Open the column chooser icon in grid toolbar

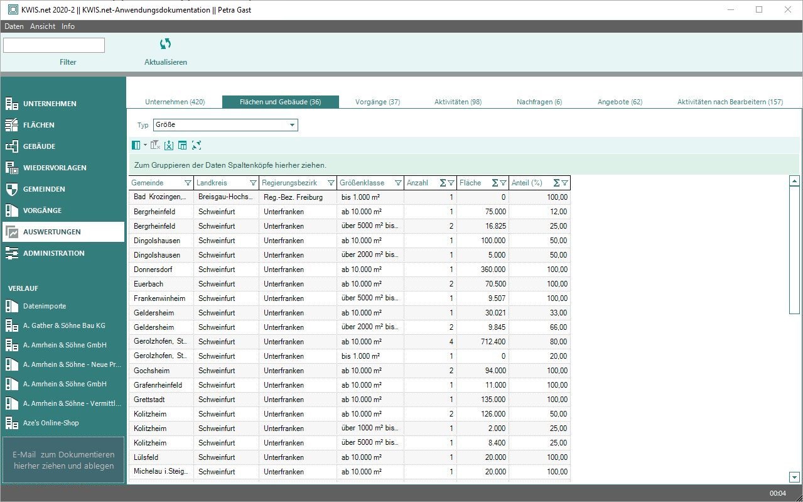point(136,145)
